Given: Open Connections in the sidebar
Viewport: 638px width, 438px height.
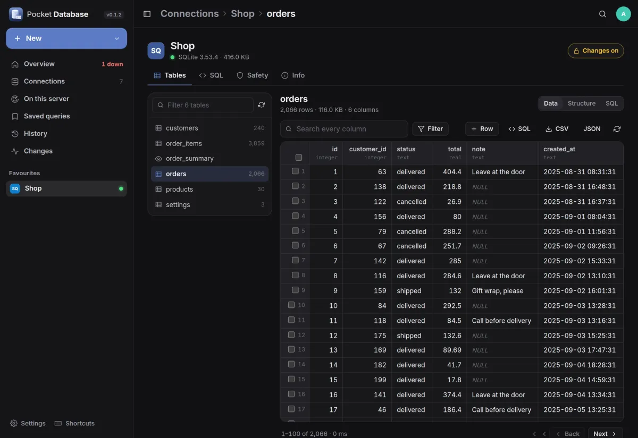Looking at the screenshot, I should [66, 81].
